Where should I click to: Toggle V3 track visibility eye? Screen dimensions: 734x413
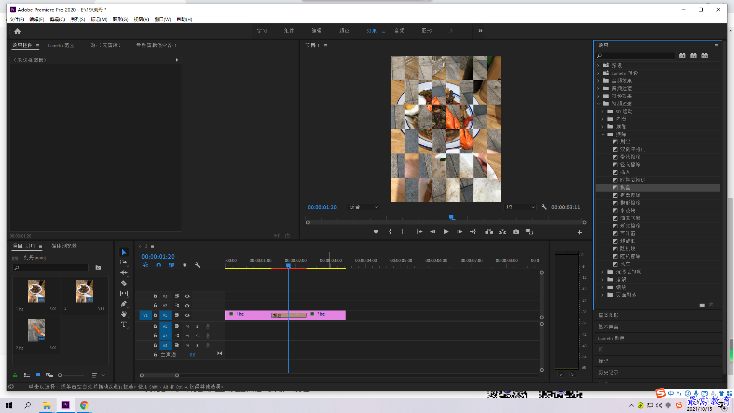[187, 296]
